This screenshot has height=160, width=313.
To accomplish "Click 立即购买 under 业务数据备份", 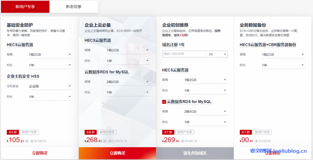I will [272, 153].
